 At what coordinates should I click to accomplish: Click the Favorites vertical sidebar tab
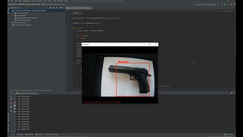8,127
